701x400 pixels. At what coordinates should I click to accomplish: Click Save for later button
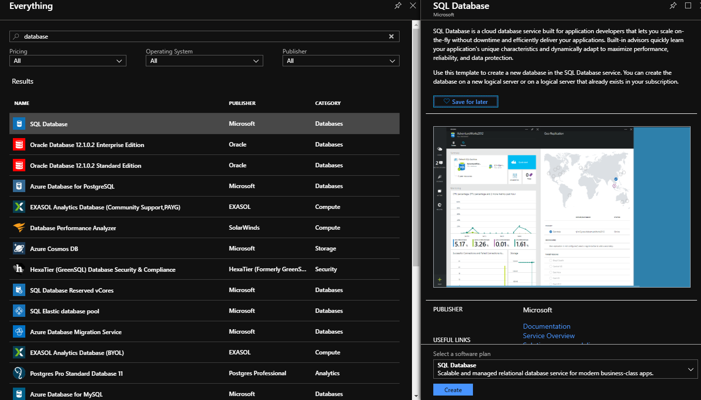[466, 101]
